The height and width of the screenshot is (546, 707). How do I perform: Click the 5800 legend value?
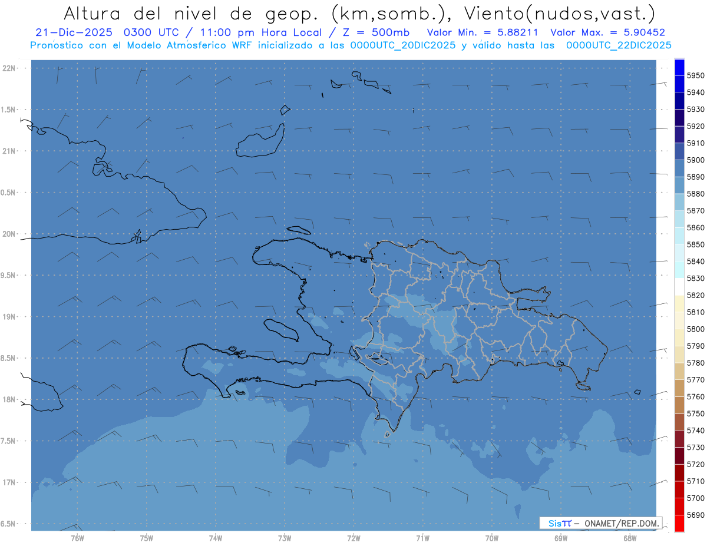click(x=696, y=329)
